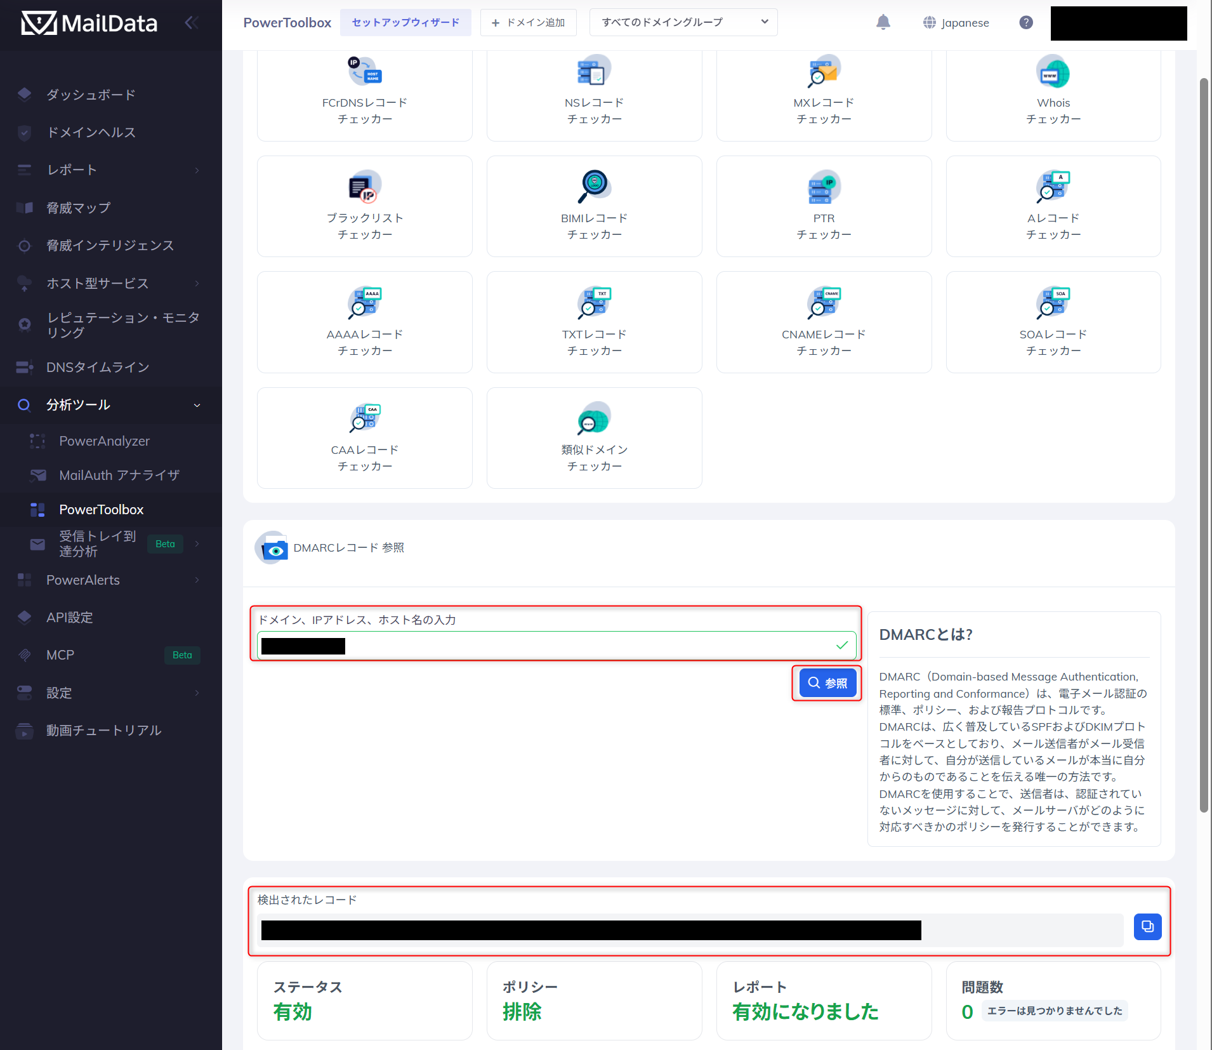The width and height of the screenshot is (1212, 1050).
Task: Click the status (ステータス) card value 有効
Action: point(293,1011)
